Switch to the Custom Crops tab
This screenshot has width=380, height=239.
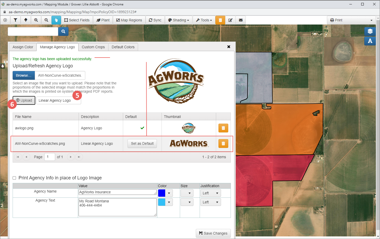(x=93, y=47)
